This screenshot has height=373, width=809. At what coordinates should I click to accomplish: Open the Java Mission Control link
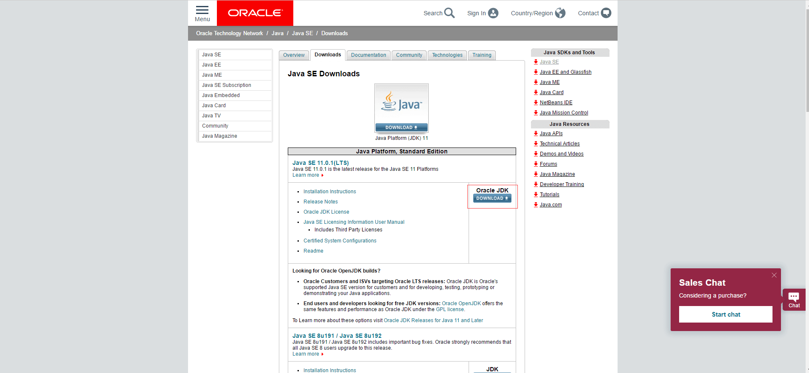[x=564, y=113]
